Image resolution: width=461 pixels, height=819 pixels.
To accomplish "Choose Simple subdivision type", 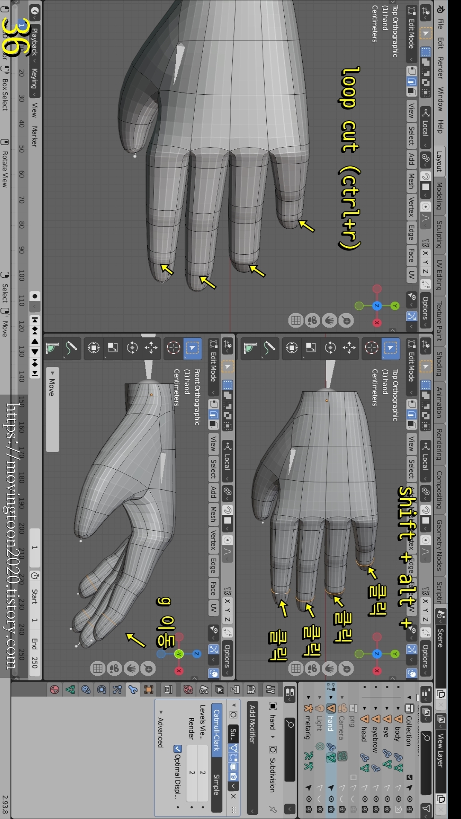I will (217, 785).
